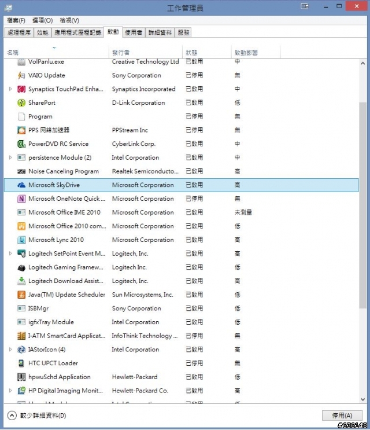
Task: Click the 停用(A) disable button
Action: (342, 416)
